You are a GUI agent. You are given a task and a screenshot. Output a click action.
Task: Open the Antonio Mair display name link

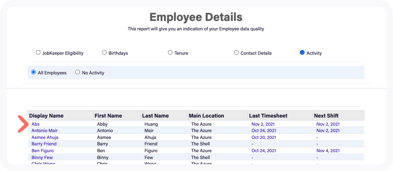[44, 131]
